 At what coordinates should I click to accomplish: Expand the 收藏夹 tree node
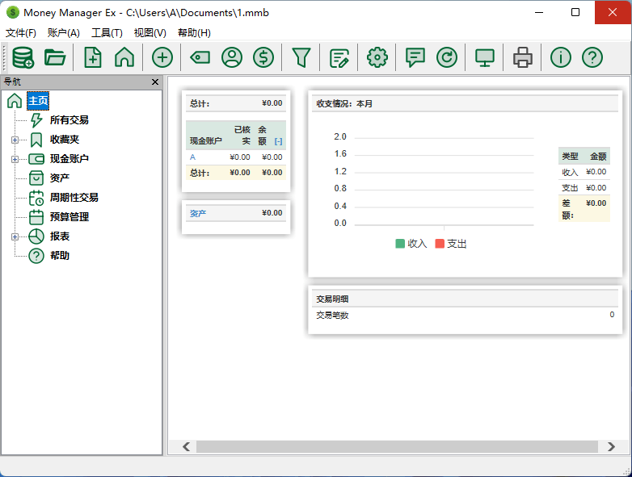(15, 140)
